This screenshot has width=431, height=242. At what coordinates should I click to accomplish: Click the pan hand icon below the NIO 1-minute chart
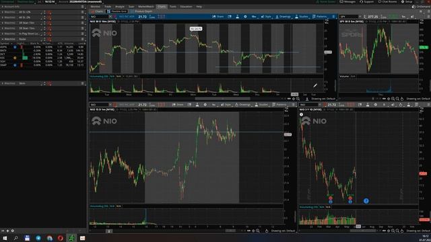[x=267, y=231]
